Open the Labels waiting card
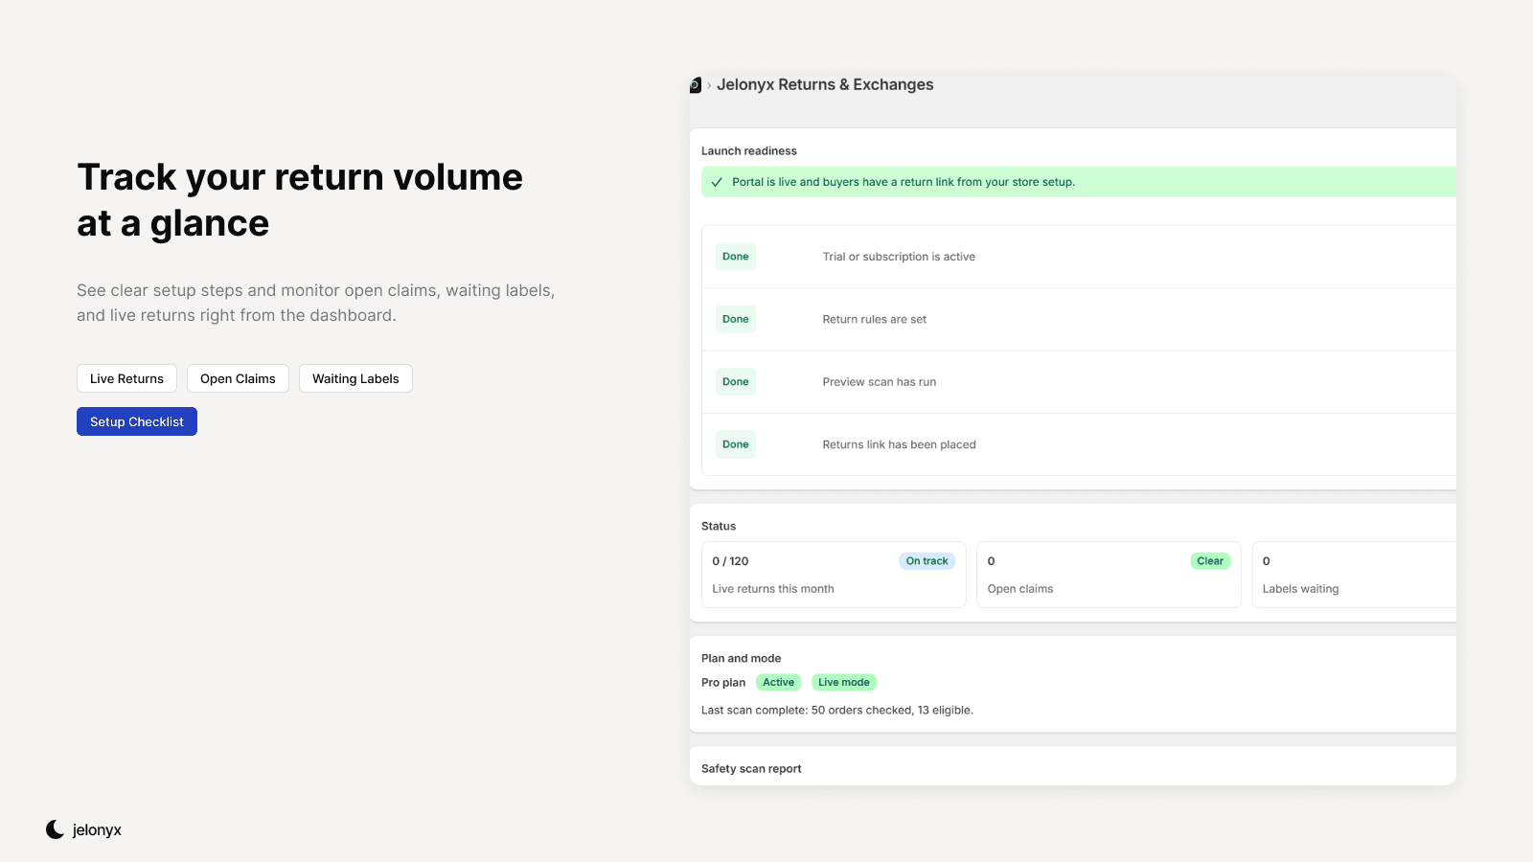The width and height of the screenshot is (1533, 862). pos(1354,575)
